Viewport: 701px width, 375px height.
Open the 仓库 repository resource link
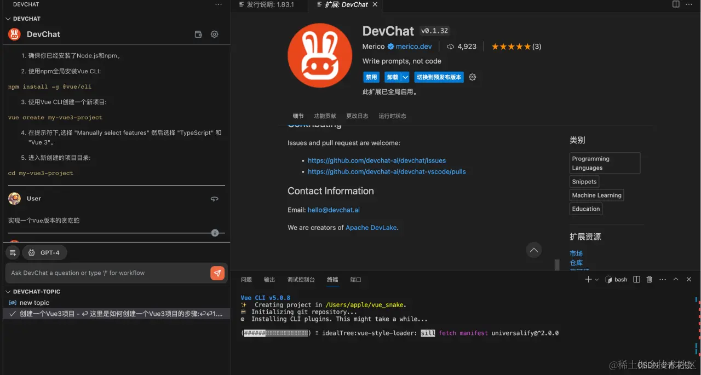point(576,263)
